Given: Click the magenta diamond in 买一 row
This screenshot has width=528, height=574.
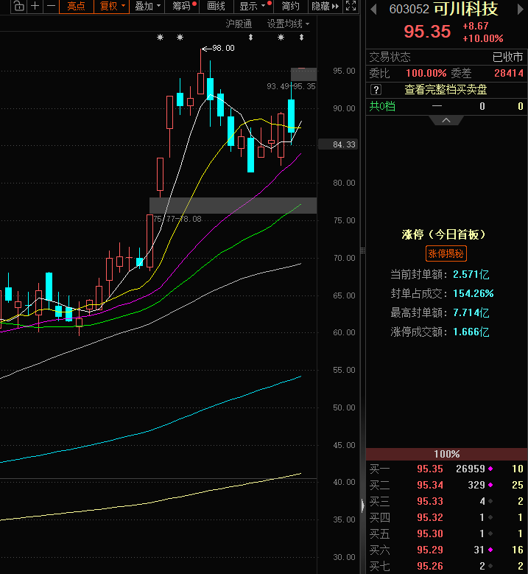Looking at the screenshot, I should 490,469.
